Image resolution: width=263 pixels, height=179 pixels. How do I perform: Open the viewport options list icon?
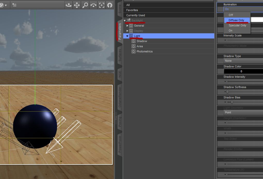(x=14, y=5)
